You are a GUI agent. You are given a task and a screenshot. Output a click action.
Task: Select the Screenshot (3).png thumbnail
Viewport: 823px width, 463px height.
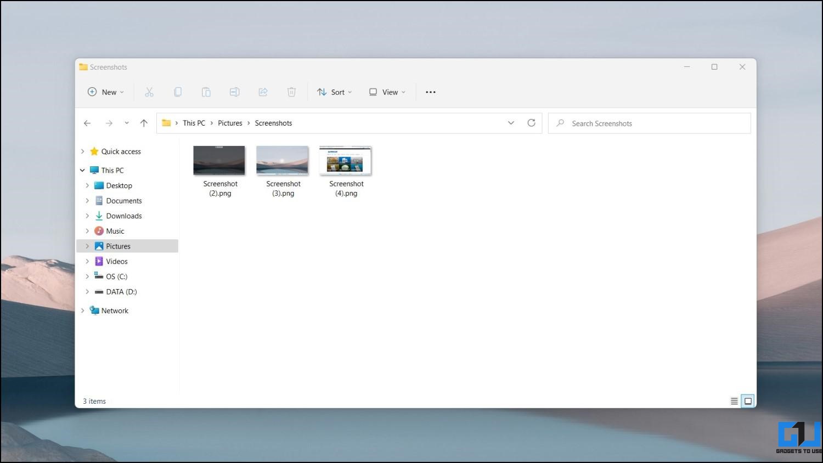[283, 160]
